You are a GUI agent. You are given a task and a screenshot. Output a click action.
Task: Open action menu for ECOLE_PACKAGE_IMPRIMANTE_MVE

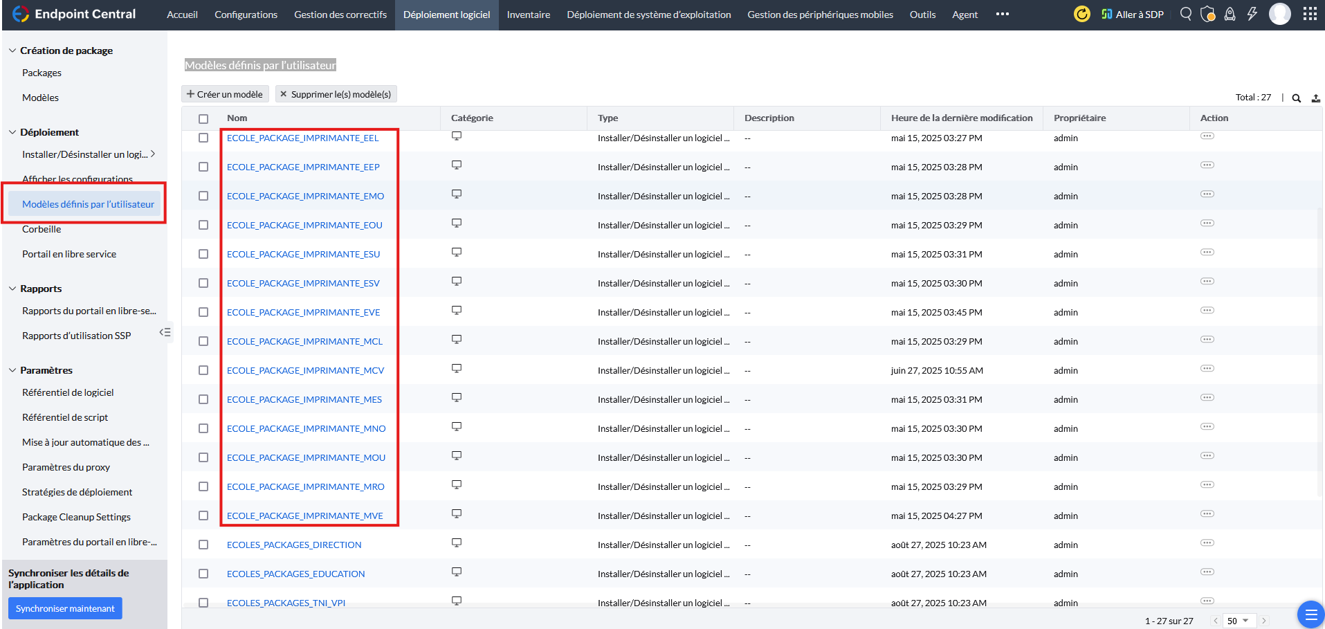(1207, 513)
